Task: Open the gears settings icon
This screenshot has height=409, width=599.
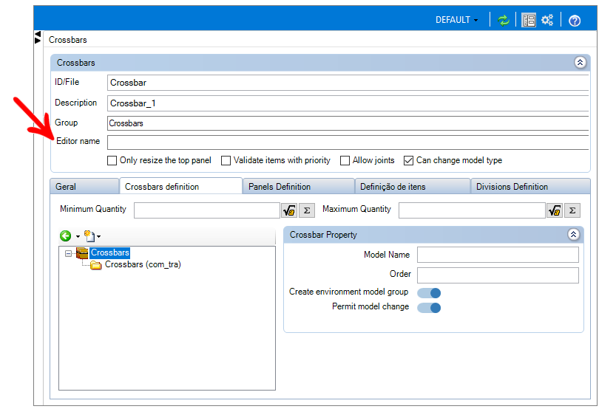Action: click(547, 20)
